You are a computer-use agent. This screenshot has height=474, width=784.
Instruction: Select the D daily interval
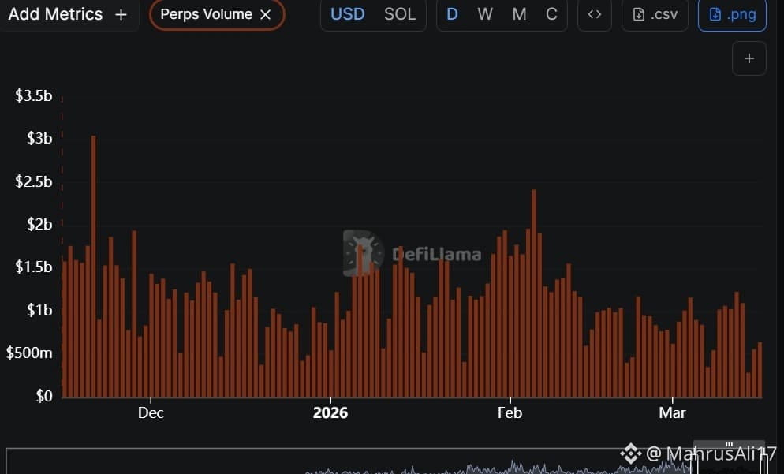[452, 13]
